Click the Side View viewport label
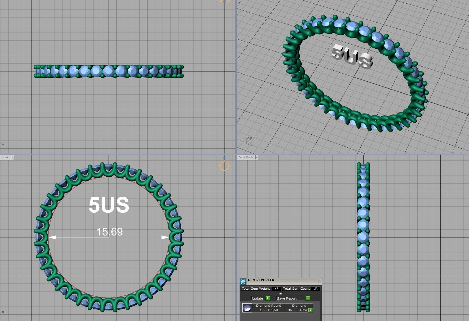This screenshot has width=469, height=321. coord(246,157)
